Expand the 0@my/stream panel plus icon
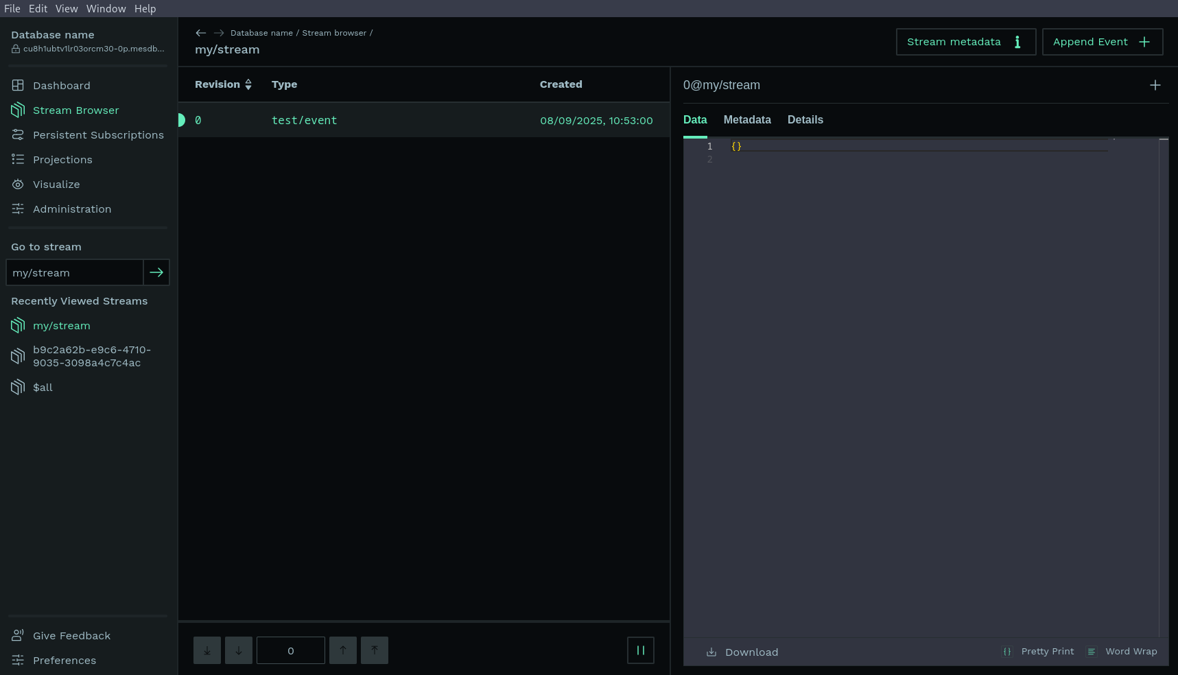Image resolution: width=1178 pixels, height=675 pixels. pos(1155,85)
